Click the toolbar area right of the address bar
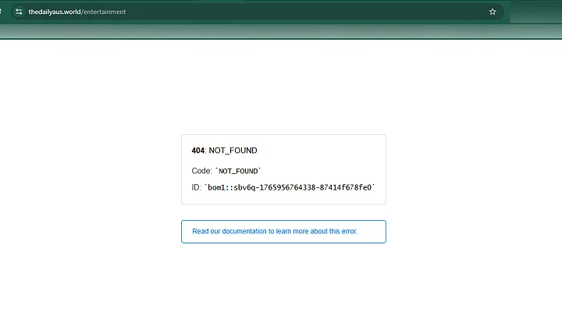Viewport: 562px width, 316px height. point(535,12)
